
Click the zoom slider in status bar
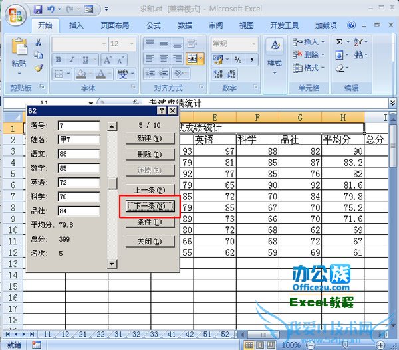pos(345,345)
